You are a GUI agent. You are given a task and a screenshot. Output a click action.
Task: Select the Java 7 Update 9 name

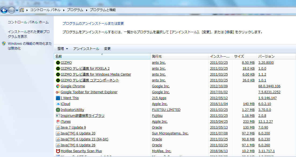point(73,128)
